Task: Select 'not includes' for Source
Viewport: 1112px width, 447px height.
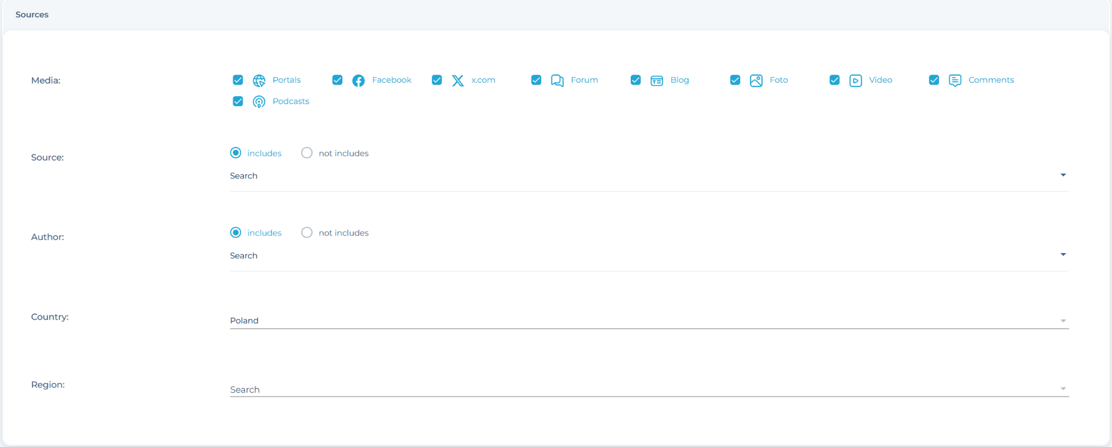Action: 307,153
